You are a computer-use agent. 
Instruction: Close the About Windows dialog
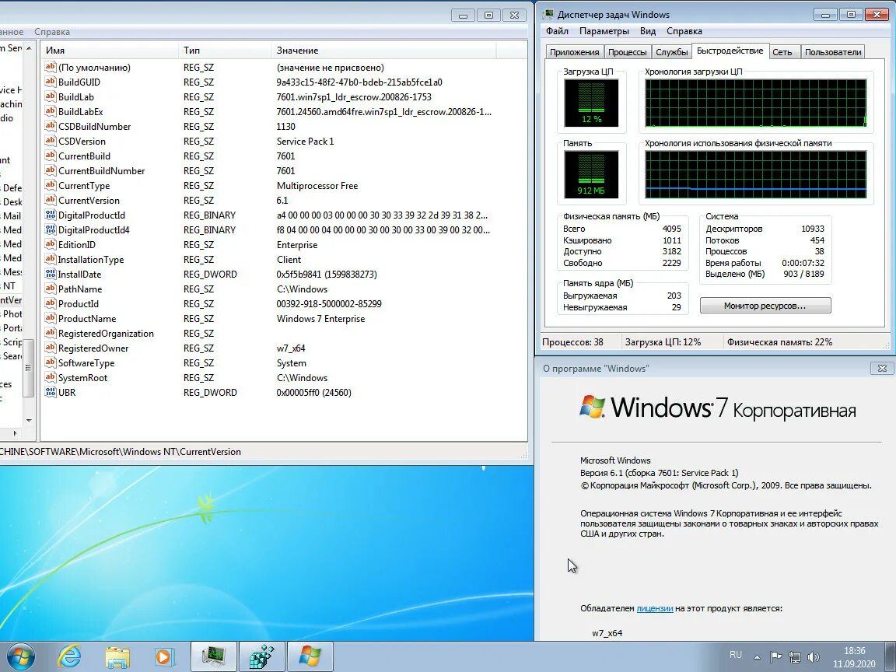click(882, 369)
